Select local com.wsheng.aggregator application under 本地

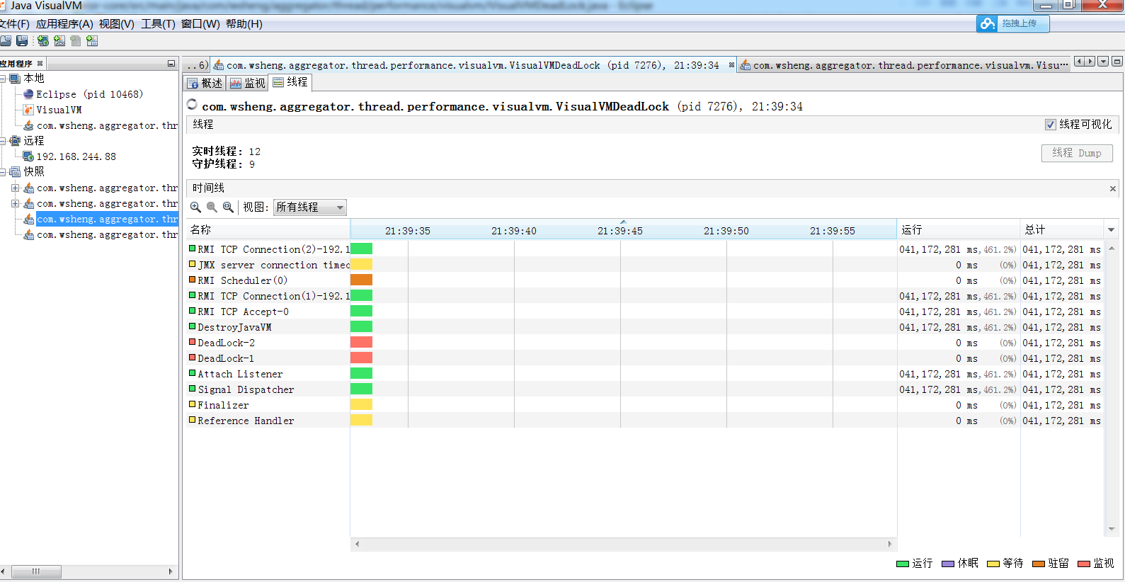pos(101,125)
